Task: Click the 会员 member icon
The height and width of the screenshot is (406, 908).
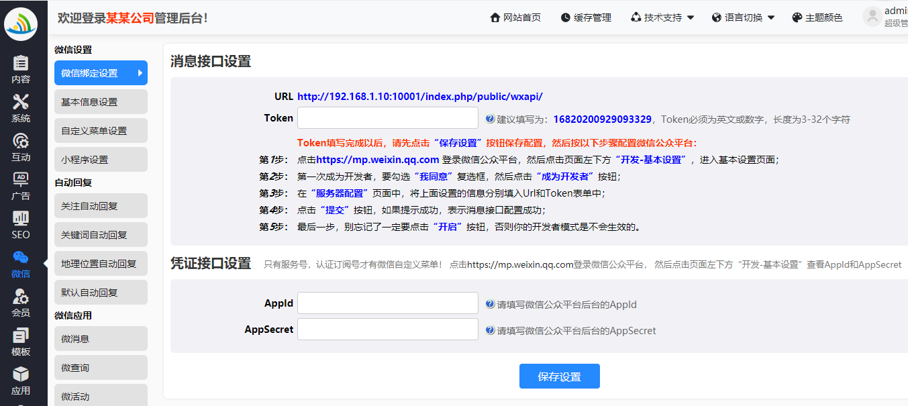Action: 21,297
